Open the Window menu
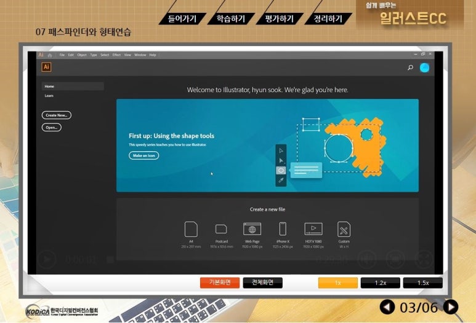The width and height of the screenshot is (476, 323). (x=140, y=55)
